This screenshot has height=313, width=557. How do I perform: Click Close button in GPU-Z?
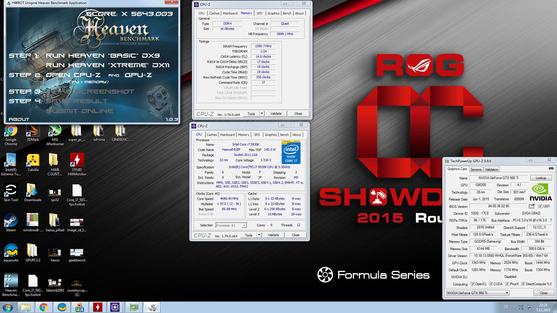544,293
